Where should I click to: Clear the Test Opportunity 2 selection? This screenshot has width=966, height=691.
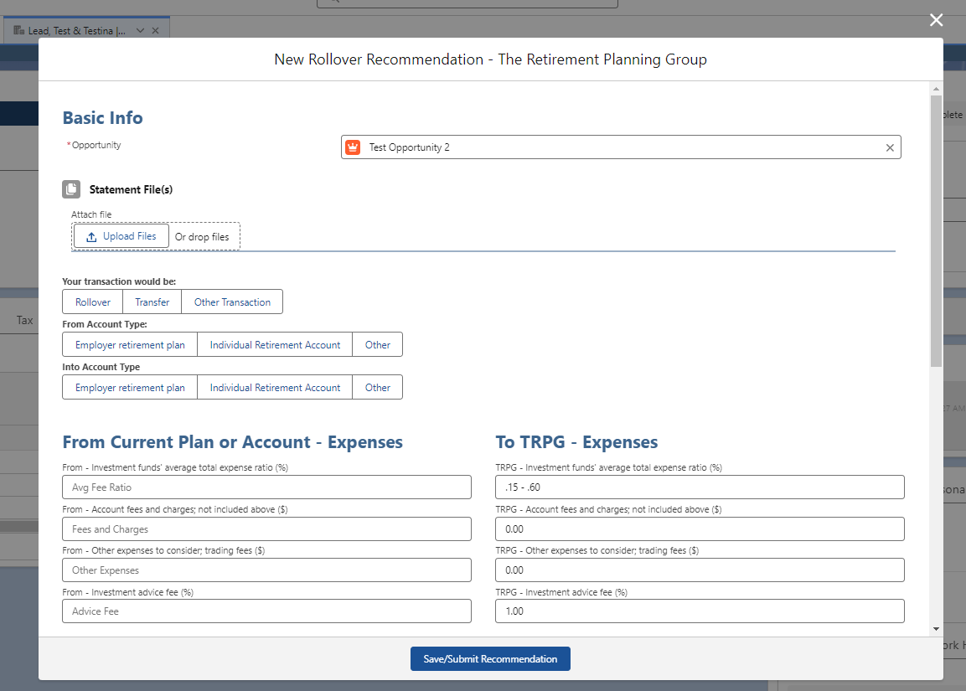pyautogui.click(x=889, y=147)
